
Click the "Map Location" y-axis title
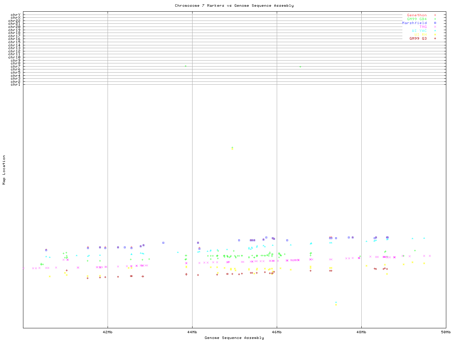(4, 170)
